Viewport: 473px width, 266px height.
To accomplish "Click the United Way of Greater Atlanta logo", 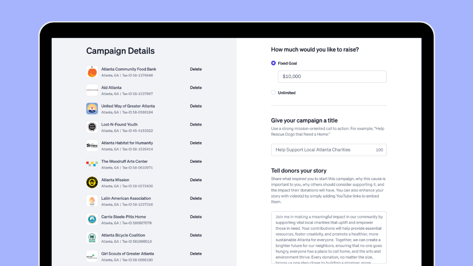I will pyautogui.click(x=92, y=109).
